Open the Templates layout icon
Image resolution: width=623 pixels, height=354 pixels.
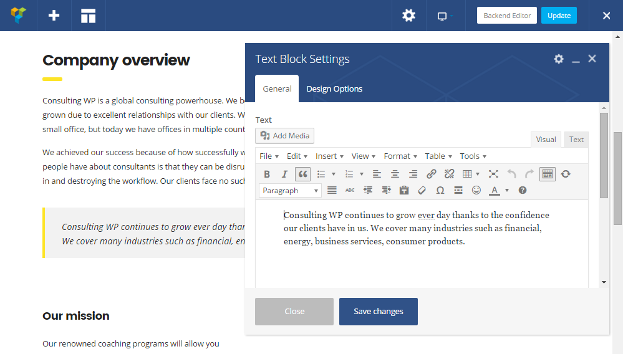[89, 16]
